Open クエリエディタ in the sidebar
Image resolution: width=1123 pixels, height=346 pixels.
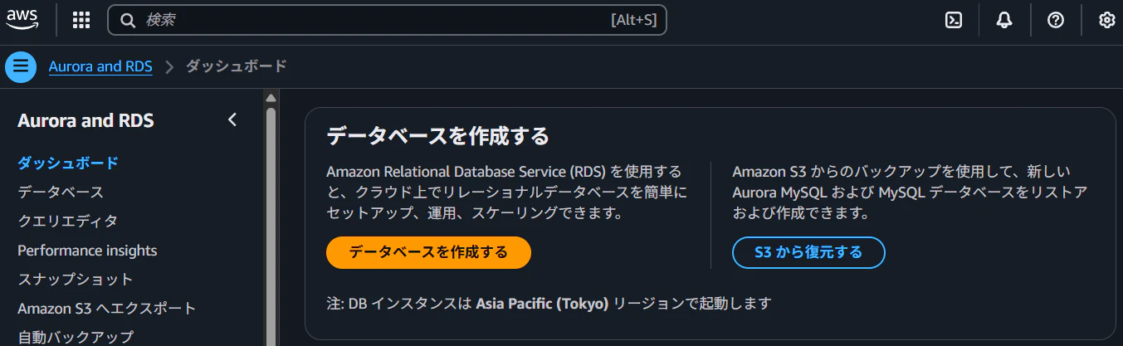[67, 222]
